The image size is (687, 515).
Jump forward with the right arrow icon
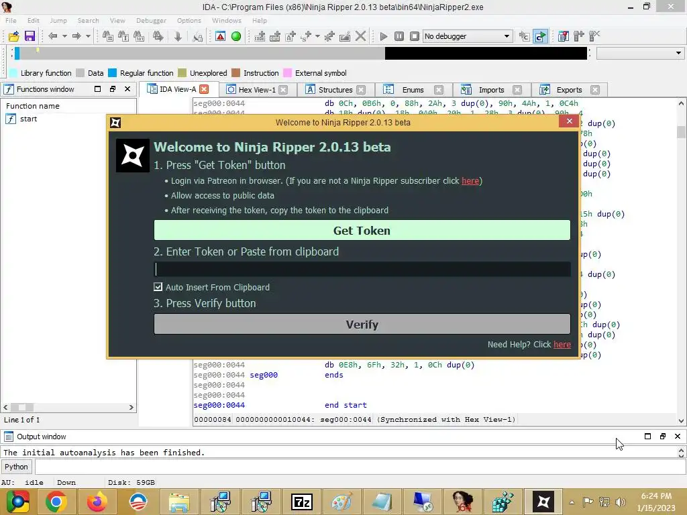76,36
